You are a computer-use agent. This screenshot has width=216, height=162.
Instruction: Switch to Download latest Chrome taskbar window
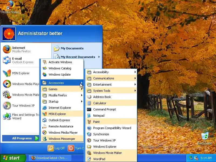point(50,158)
